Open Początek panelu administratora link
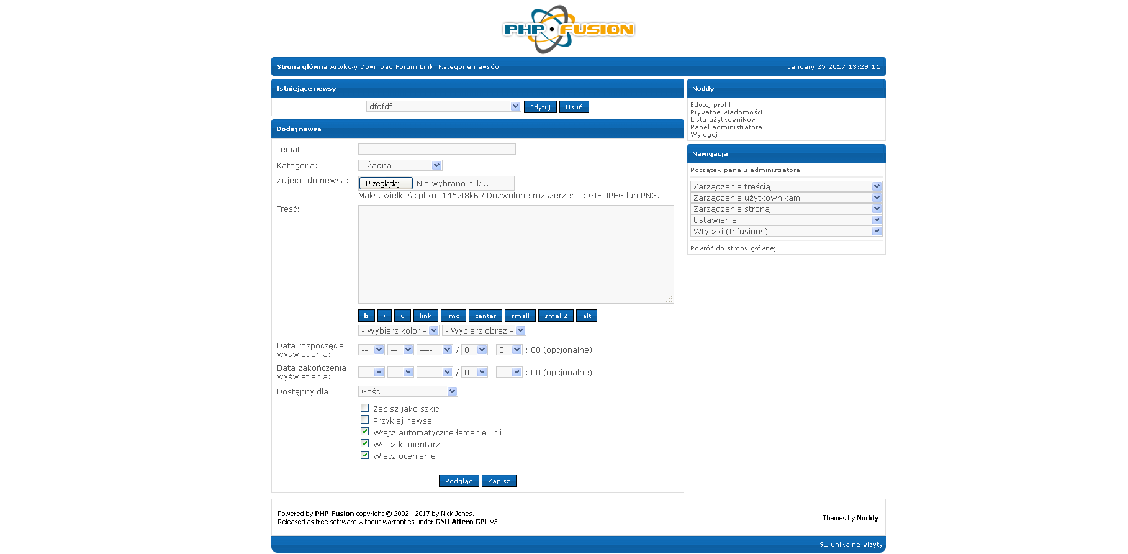The image size is (1128, 554). pyautogui.click(x=745, y=170)
